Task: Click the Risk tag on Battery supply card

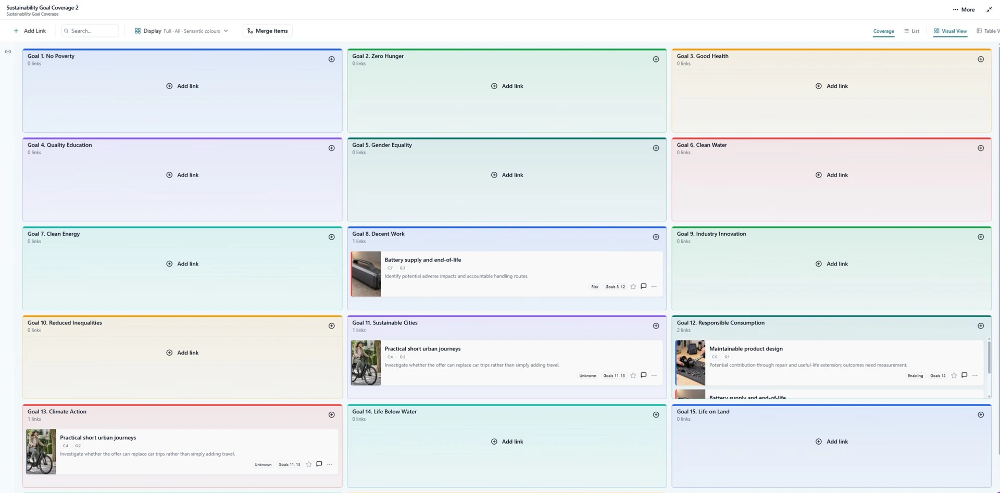Action: coord(594,287)
